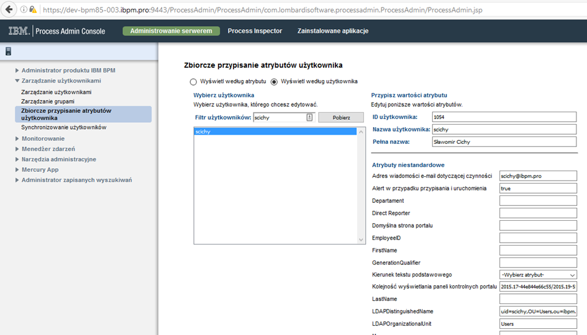Screen dimensions: 587x335
Task: Click the 'GenerationQualifier' input field
Action: click(538, 262)
